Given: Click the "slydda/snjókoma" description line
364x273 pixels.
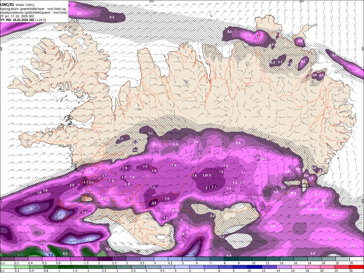Looking at the screenshot, I should 34,13.
